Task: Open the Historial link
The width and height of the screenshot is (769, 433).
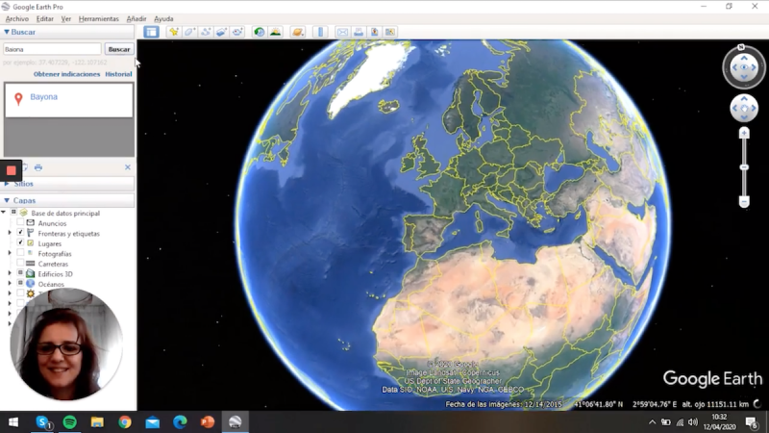Action: (118, 74)
